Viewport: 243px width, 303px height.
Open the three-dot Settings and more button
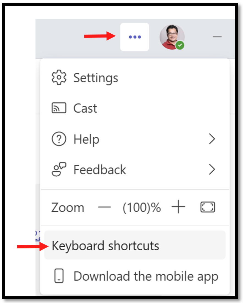[135, 37]
